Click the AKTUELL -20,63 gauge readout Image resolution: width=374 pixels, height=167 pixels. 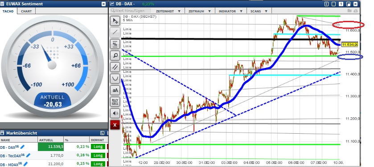(53, 100)
